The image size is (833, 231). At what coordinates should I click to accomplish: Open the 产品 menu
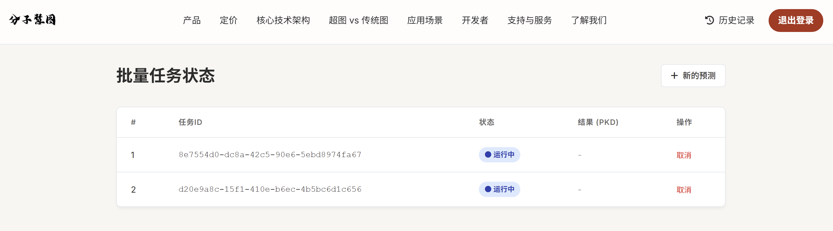tap(192, 20)
